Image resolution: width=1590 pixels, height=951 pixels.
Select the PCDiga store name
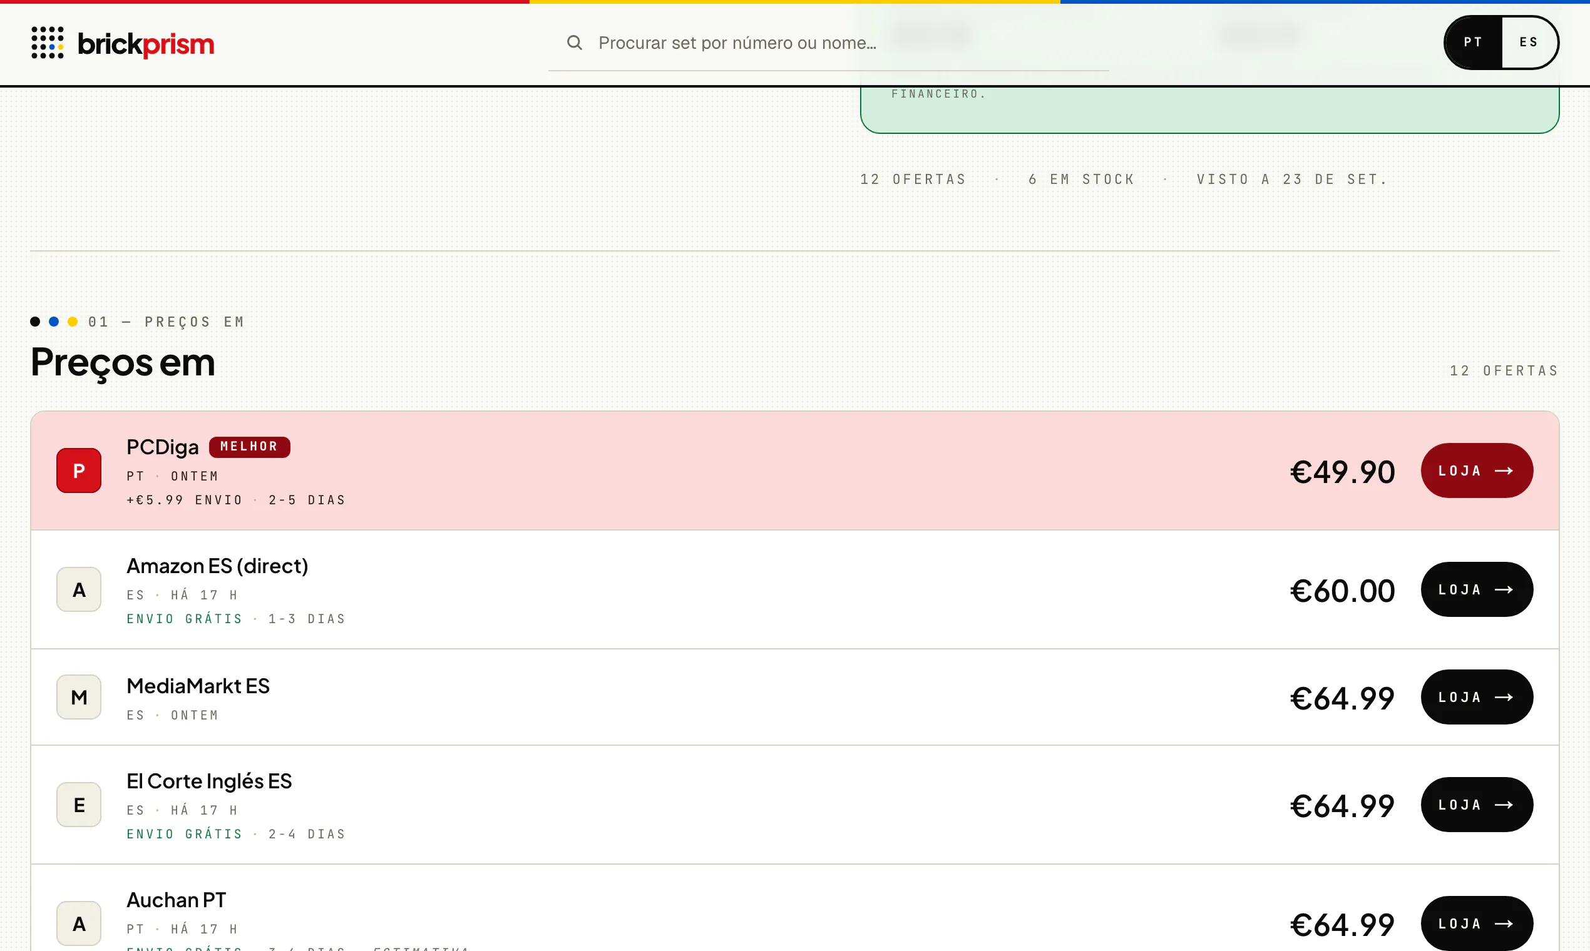coord(162,447)
